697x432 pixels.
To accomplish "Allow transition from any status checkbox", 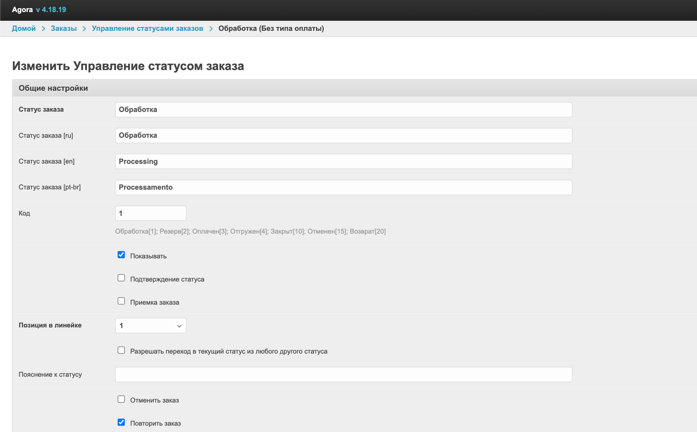I will click(x=121, y=351).
